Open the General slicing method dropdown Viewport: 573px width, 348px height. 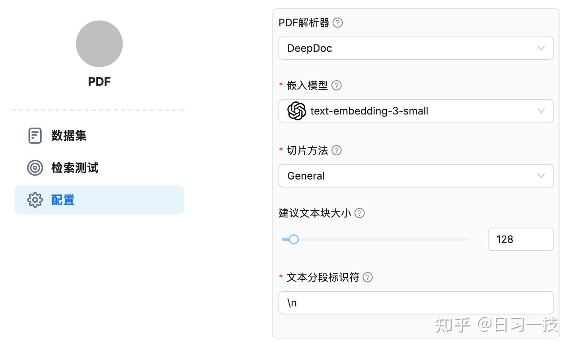pos(416,176)
